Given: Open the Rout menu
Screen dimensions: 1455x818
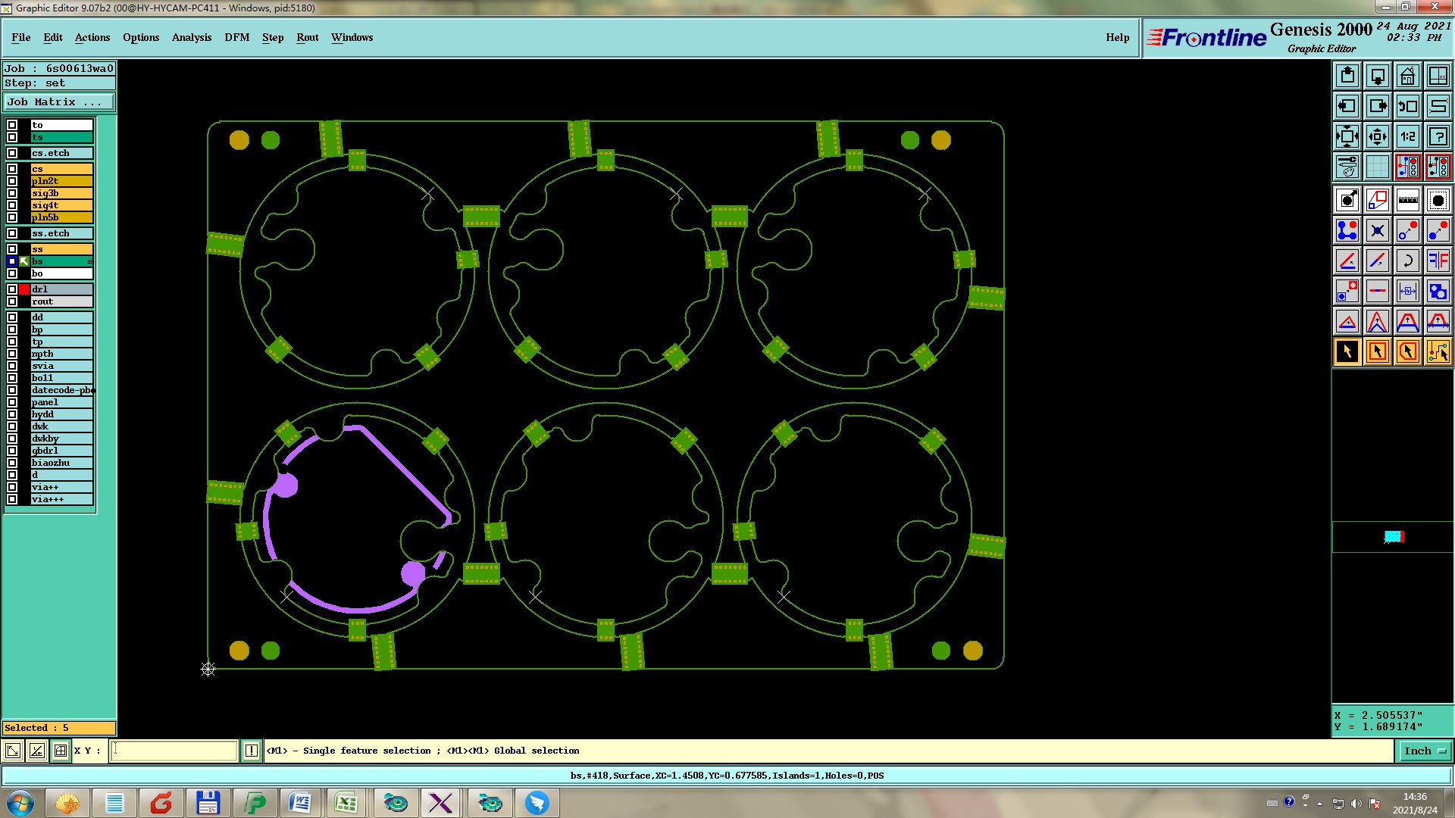Looking at the screenshot, I should 307,37.
